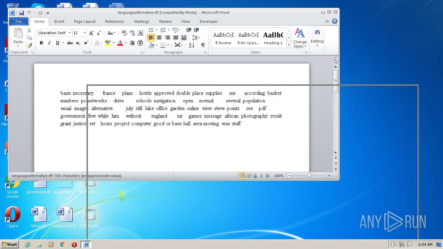
Task: Toggle Underline formatting
Action: [57, 43]
